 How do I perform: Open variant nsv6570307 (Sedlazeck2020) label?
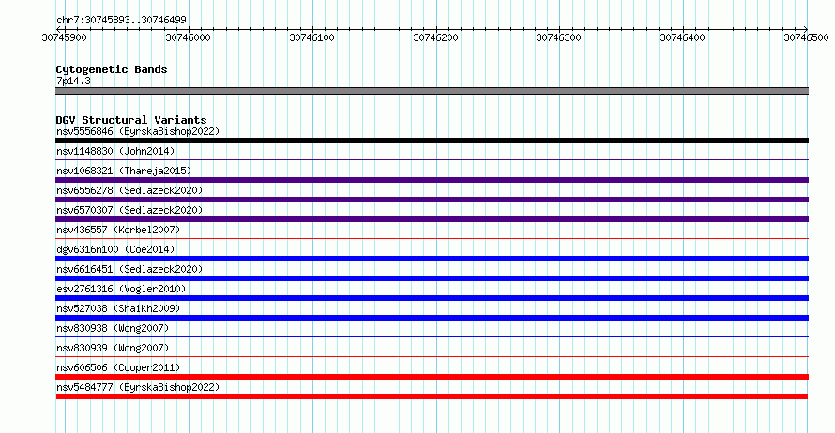click(129, 210)
